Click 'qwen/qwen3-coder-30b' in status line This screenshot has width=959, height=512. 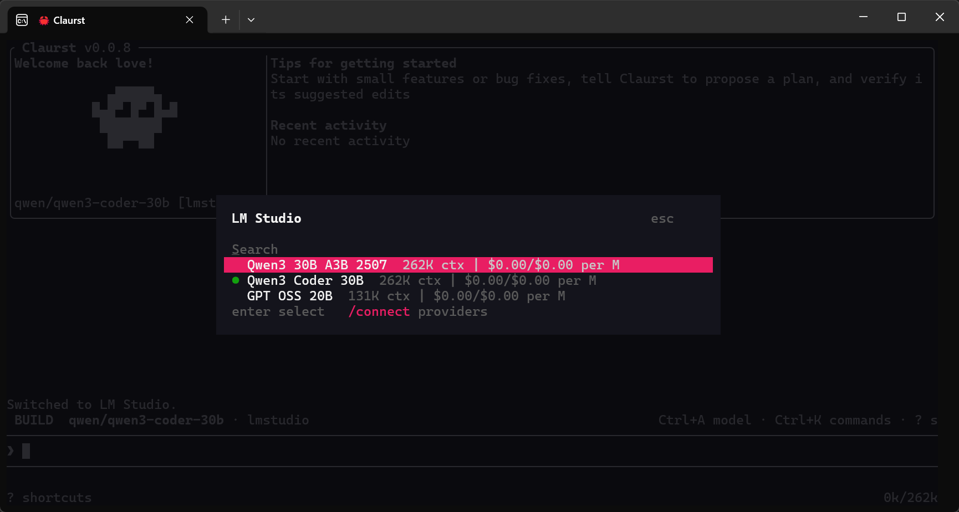click(x=146, y=420)
